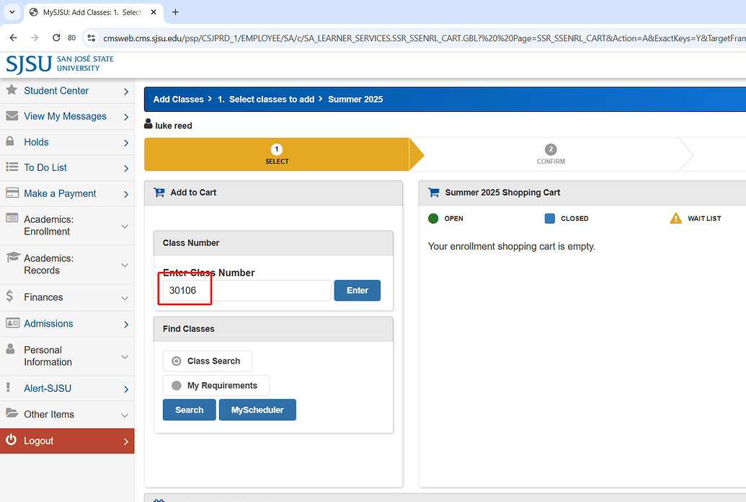Open the Alert-SJSU menu item

(x=66, y=389)
